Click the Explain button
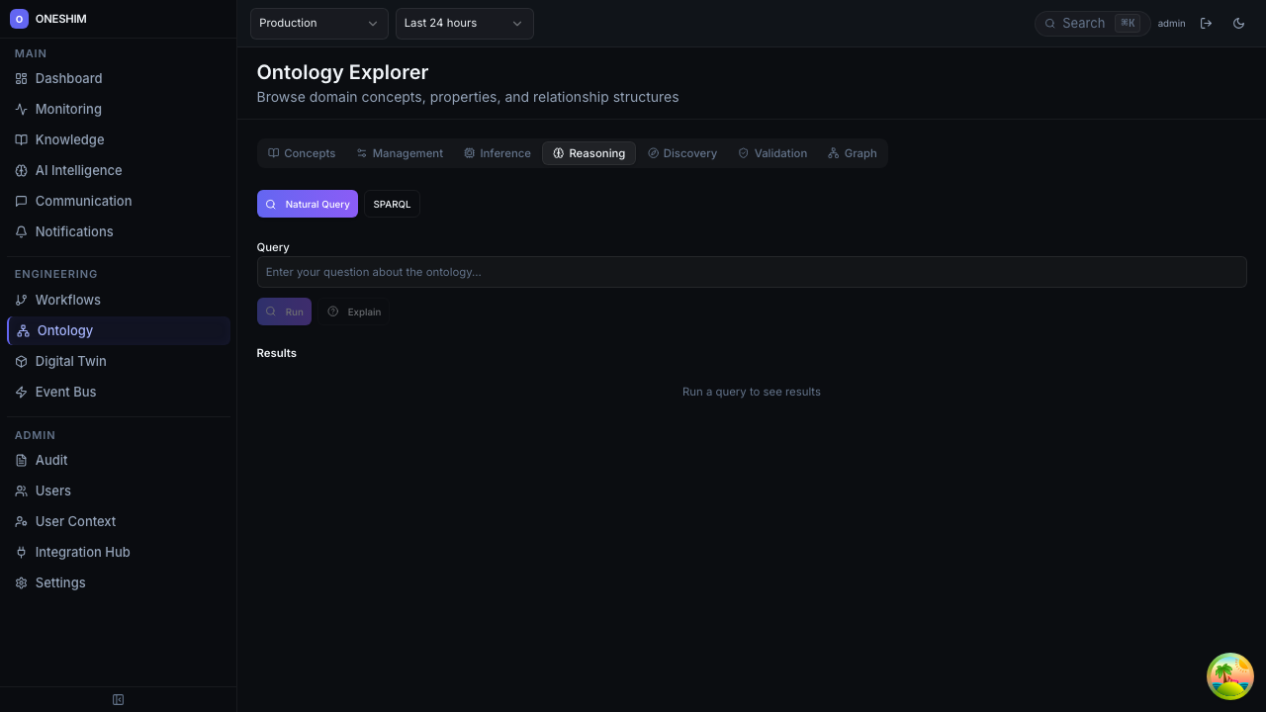 (x=354, y=311)
